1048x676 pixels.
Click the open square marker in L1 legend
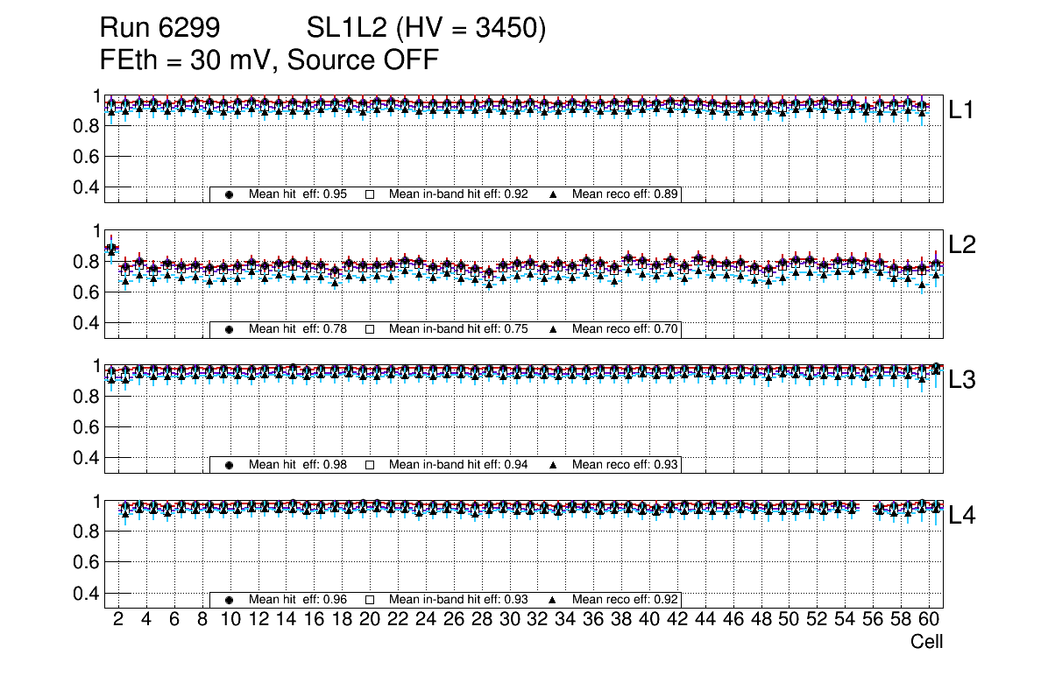pyautogui.click(x=370, y=194)
